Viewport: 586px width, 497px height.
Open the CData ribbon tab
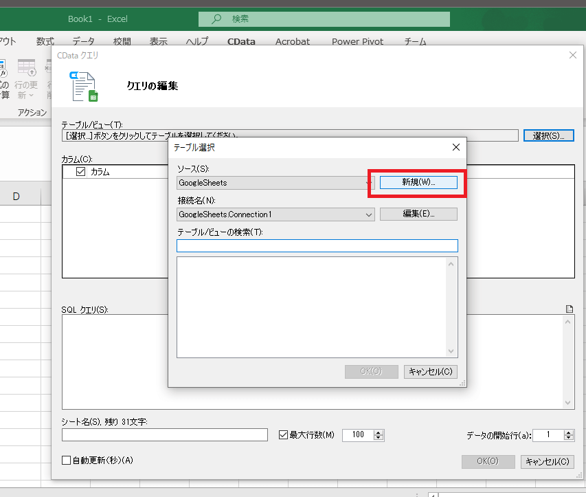click(x=241, y=41)
